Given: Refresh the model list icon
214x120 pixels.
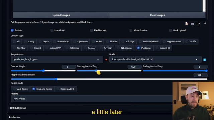Looking at the screenshot, I should click(x=205, y=60).
